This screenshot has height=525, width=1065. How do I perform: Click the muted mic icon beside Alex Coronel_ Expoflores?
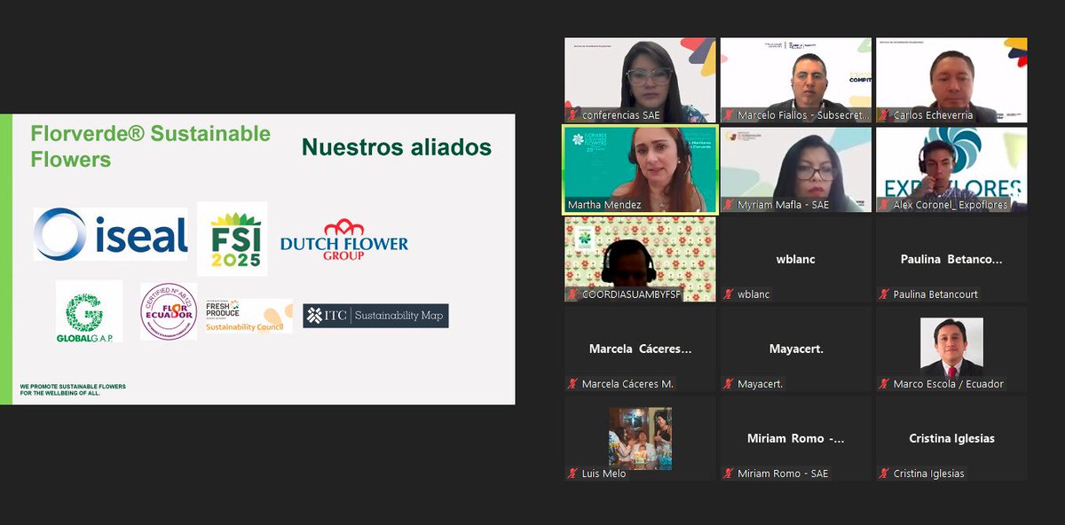(x=885, y=205)
